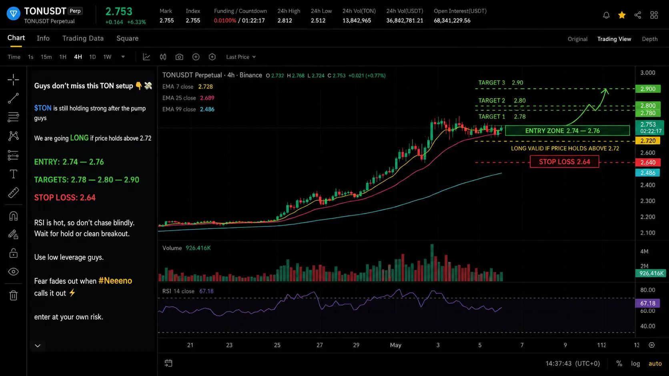Select the ruler measure tool

[13, 193]
